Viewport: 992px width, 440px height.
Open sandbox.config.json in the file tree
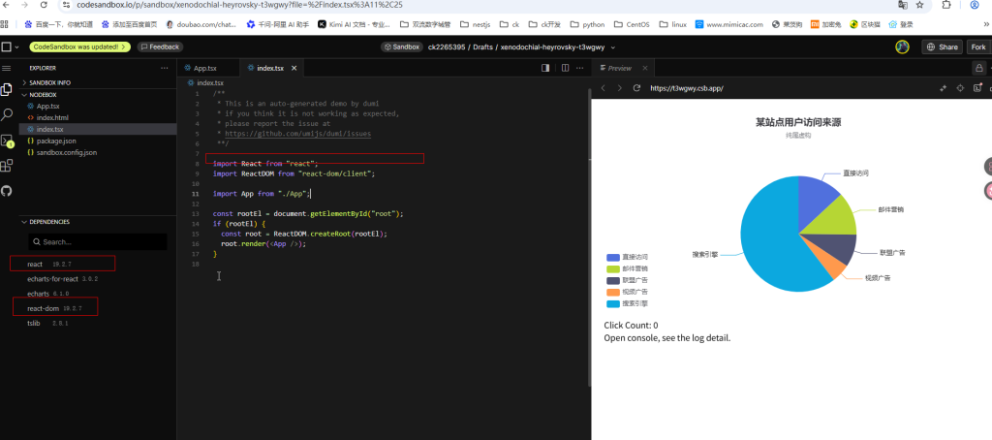pyautogui.click(x=98, y=152)
